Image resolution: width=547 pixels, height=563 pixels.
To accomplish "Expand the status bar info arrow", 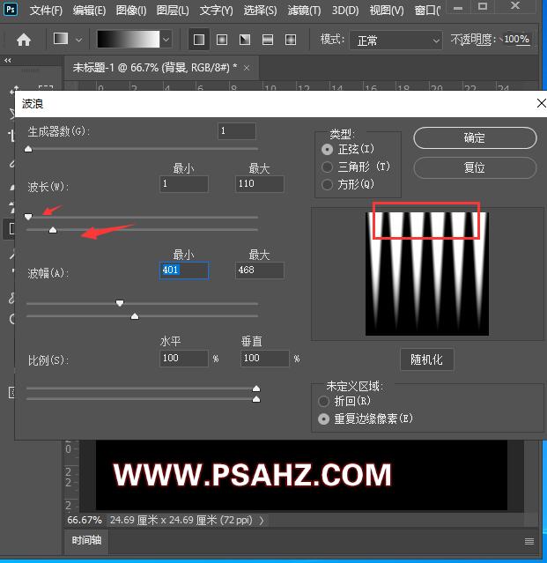I will tap(262, 521).
